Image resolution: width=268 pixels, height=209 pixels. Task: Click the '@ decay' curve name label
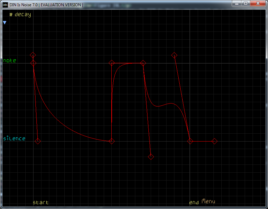pyautogui.click(x=20, y=15)
